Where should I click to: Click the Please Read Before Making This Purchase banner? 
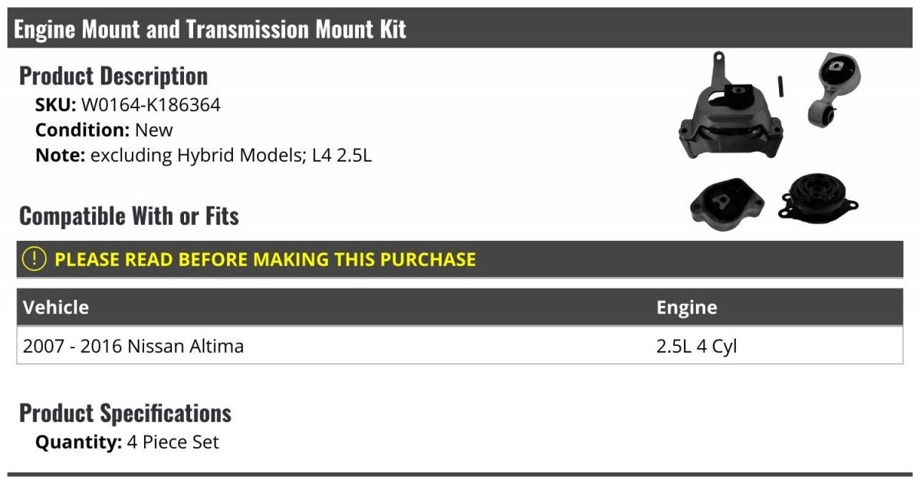(x=460, y=259)
